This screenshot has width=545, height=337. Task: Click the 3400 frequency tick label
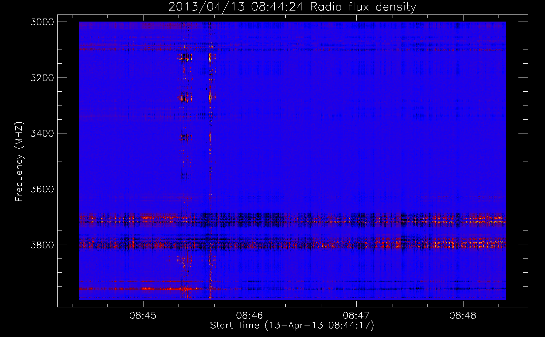(42, 133)
